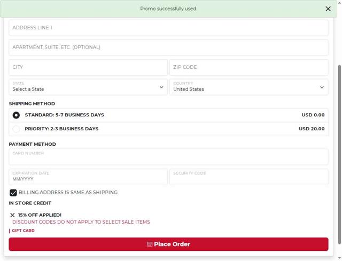Image resolution: width=342 pixels, height=261 pixels.
Task: Click the Card Number field
Action: click(168, 157)
